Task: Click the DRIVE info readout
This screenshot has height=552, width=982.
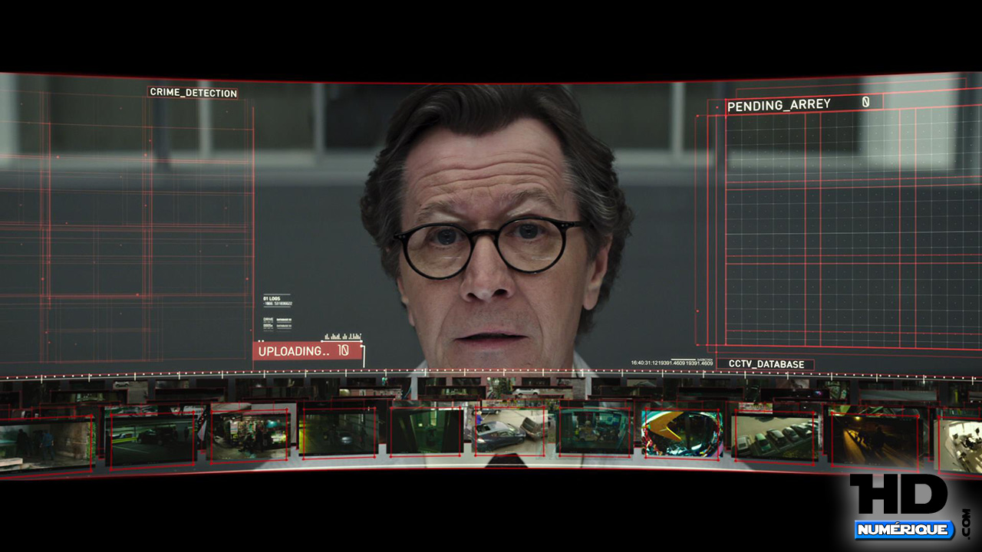Action: pos(277,323)
